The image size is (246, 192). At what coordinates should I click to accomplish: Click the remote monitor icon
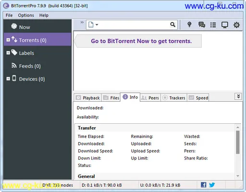(x=225, y=25)
